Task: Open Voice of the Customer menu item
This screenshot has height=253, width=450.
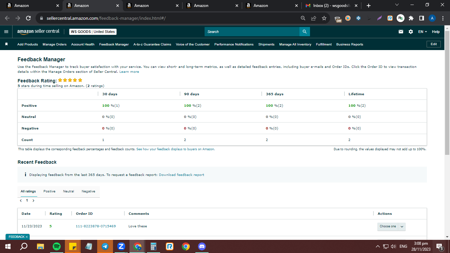Action: point(193,44)
